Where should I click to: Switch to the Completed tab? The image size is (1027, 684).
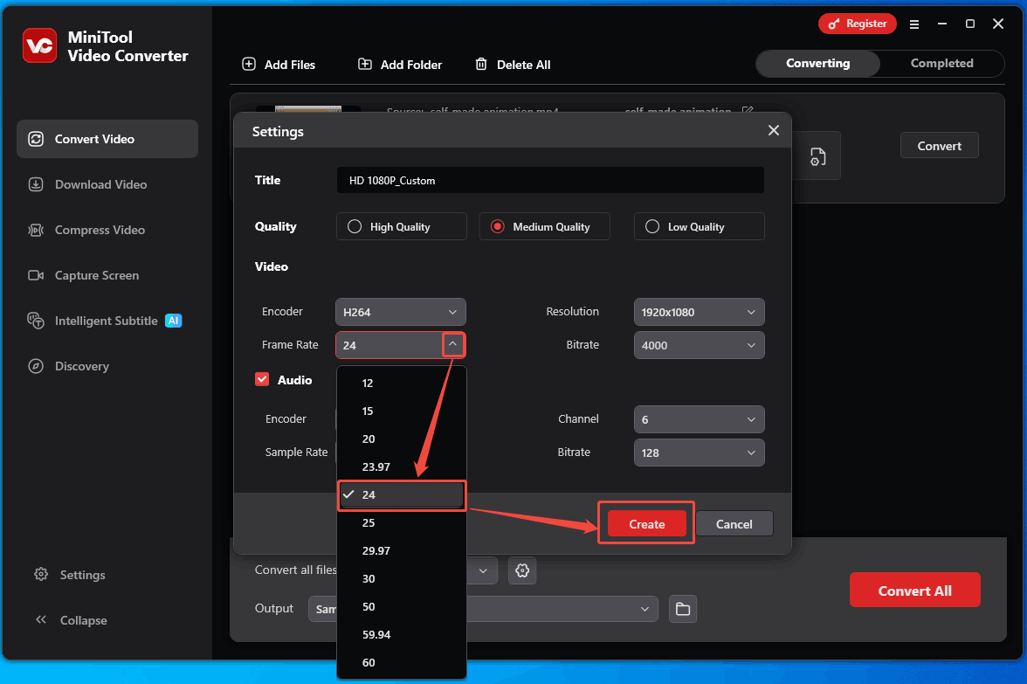point(941,63)
